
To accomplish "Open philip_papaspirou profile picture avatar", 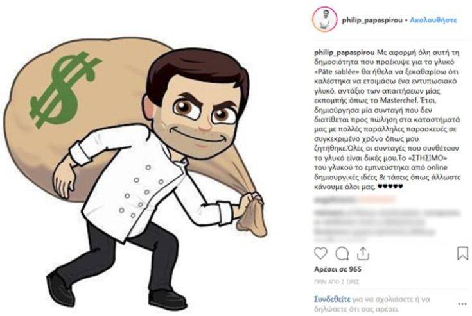I will [324, 19].
